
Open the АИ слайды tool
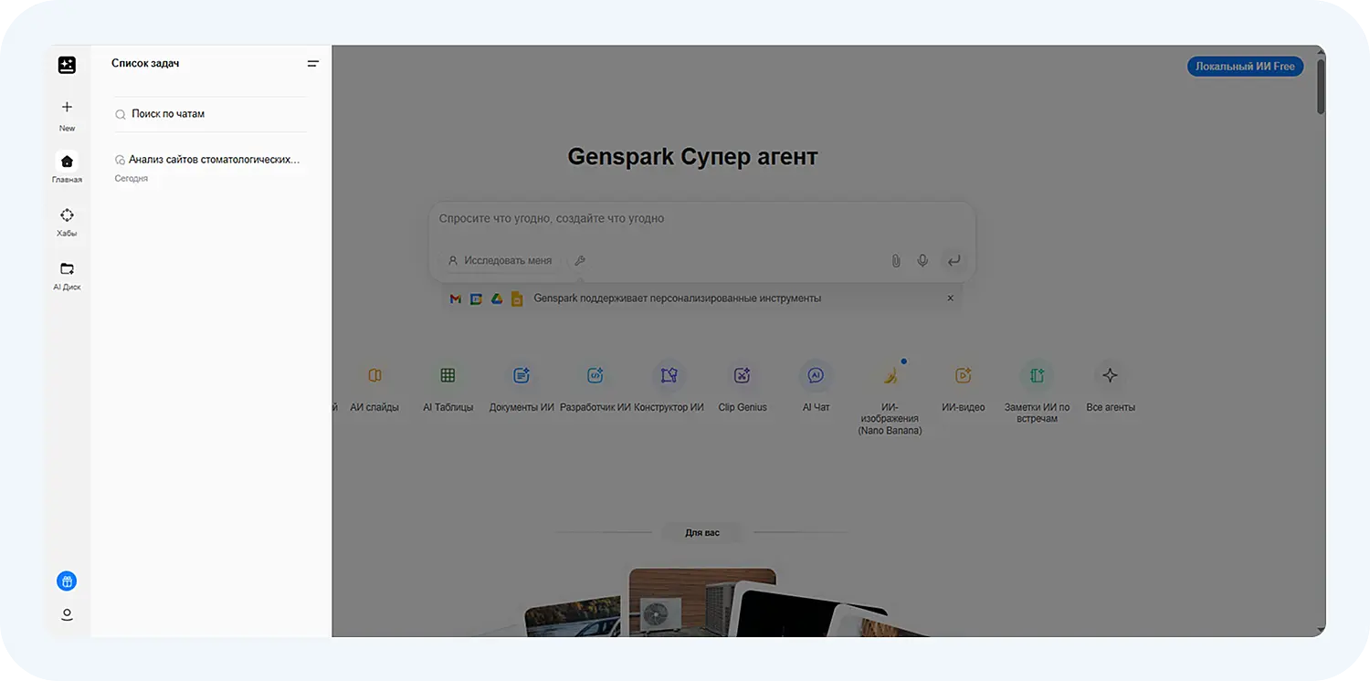click(x=374, y=375)
